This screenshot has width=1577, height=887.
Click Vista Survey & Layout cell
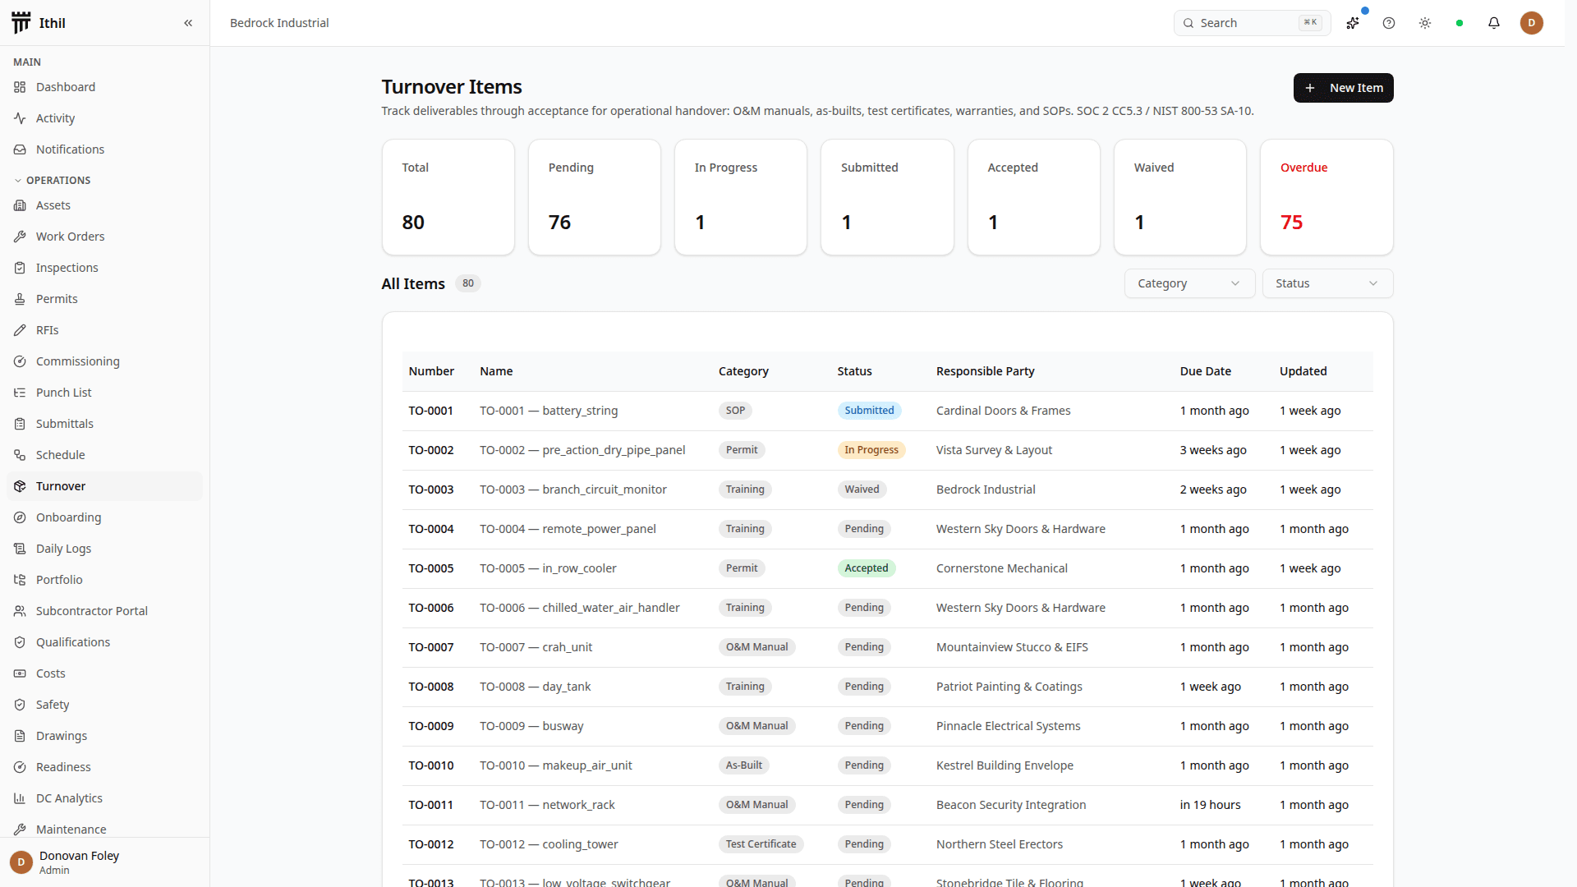(x=994, y=450)
